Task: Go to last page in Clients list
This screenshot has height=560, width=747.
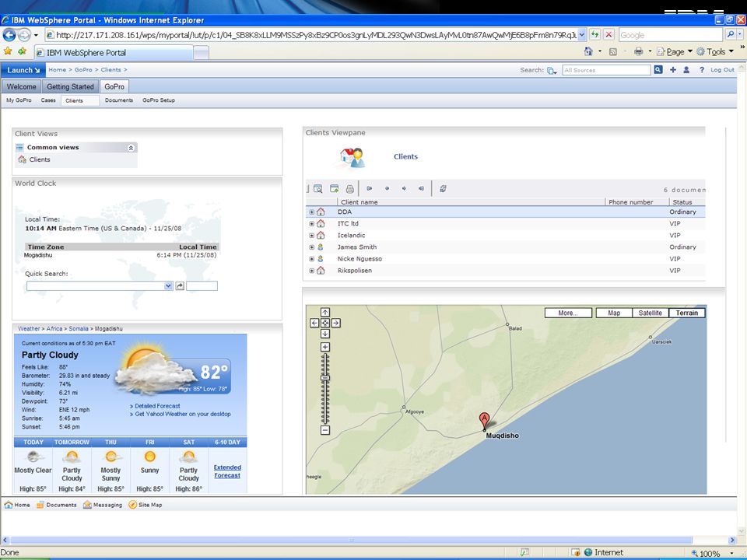Action: (x=421, y=188)
